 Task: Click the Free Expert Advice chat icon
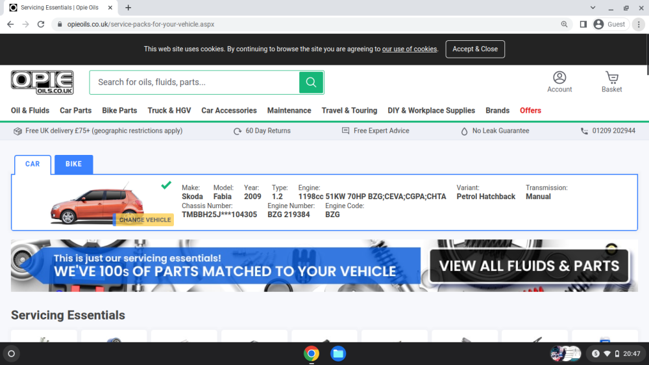345,130
